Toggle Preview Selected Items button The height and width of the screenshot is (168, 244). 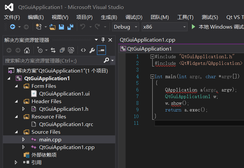click(101, 50)
